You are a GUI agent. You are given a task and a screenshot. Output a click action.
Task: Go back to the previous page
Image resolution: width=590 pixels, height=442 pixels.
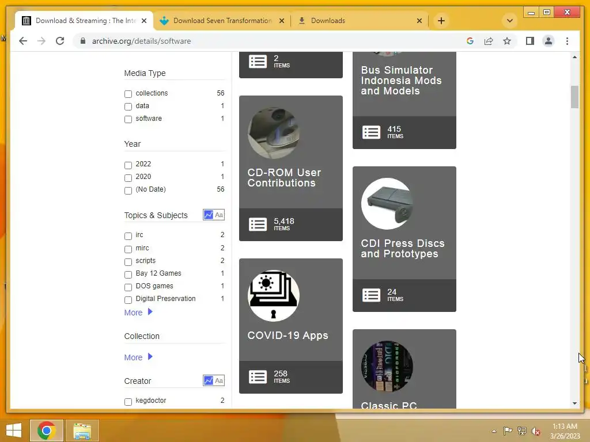click(23, 41)
